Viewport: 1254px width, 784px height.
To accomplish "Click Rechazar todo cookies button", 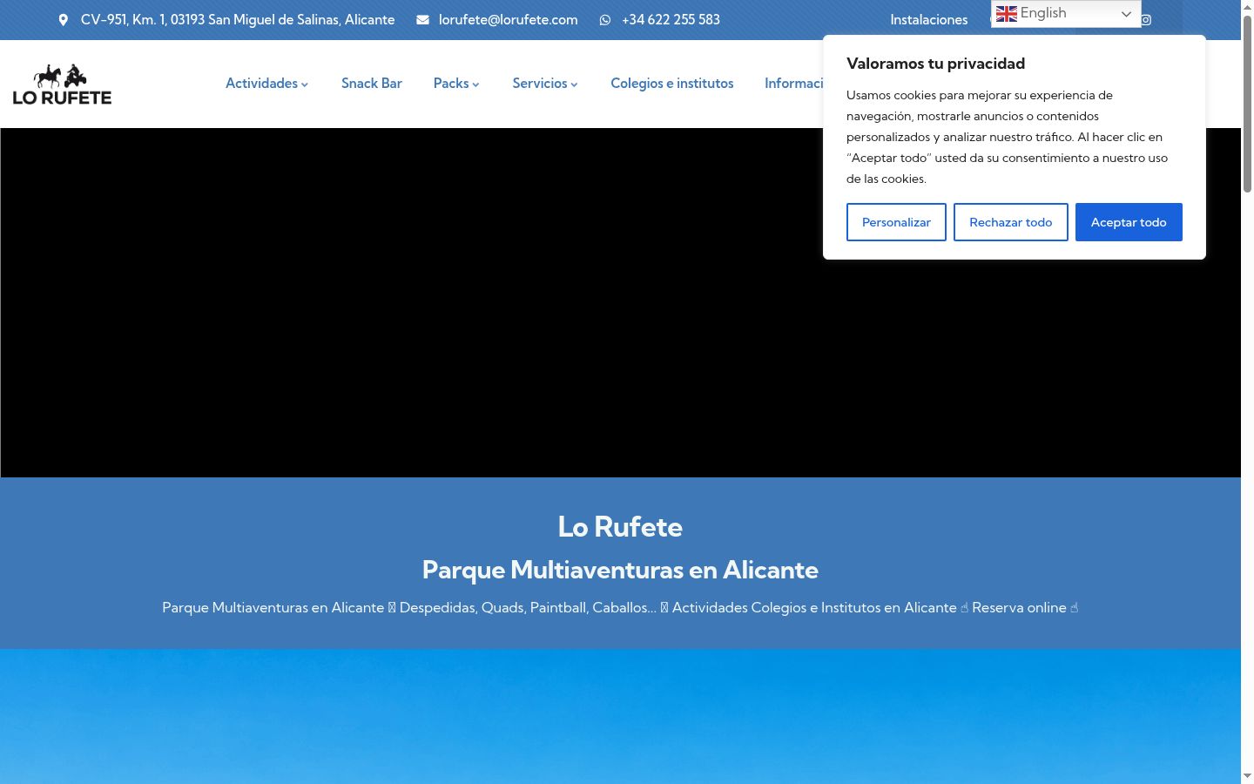I will click(x=1010, y=222).
